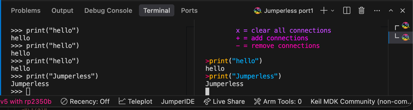The image size is (413, 110).
Task: Close the panel with X icon
Action: point(403,11)
